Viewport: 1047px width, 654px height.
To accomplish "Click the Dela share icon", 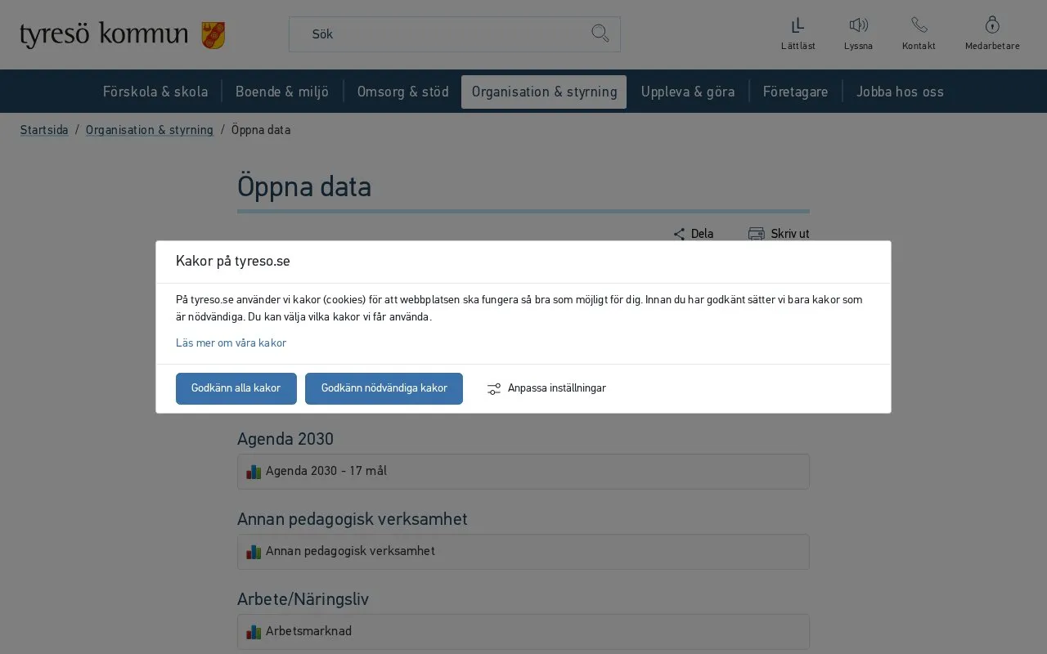I will coord(679,235).
